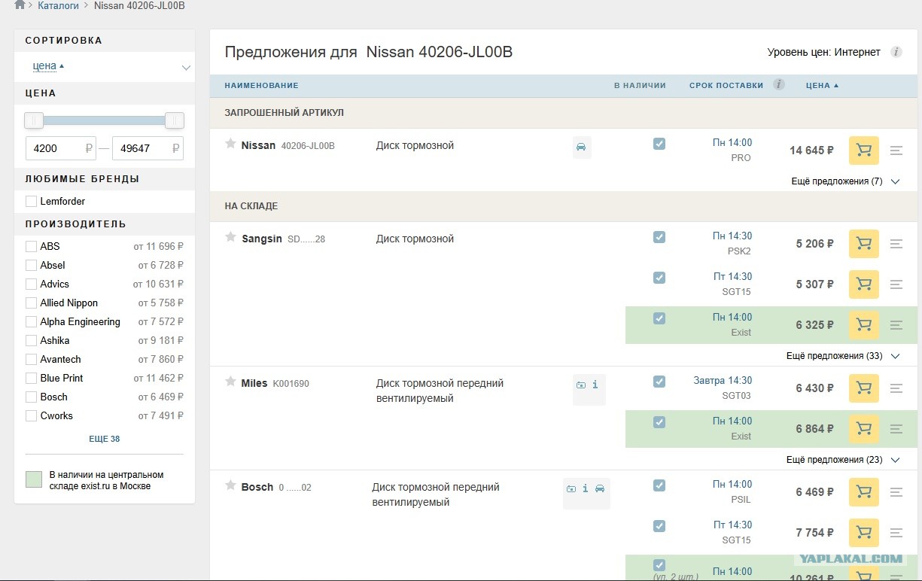
Task: Grab the maximum price slider handle
Action: click(x=175, y=120)
